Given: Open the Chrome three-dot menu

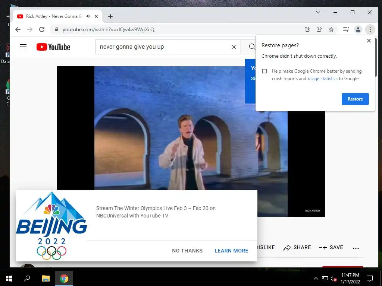Looking at the screenshot, I should pos(370,29).
